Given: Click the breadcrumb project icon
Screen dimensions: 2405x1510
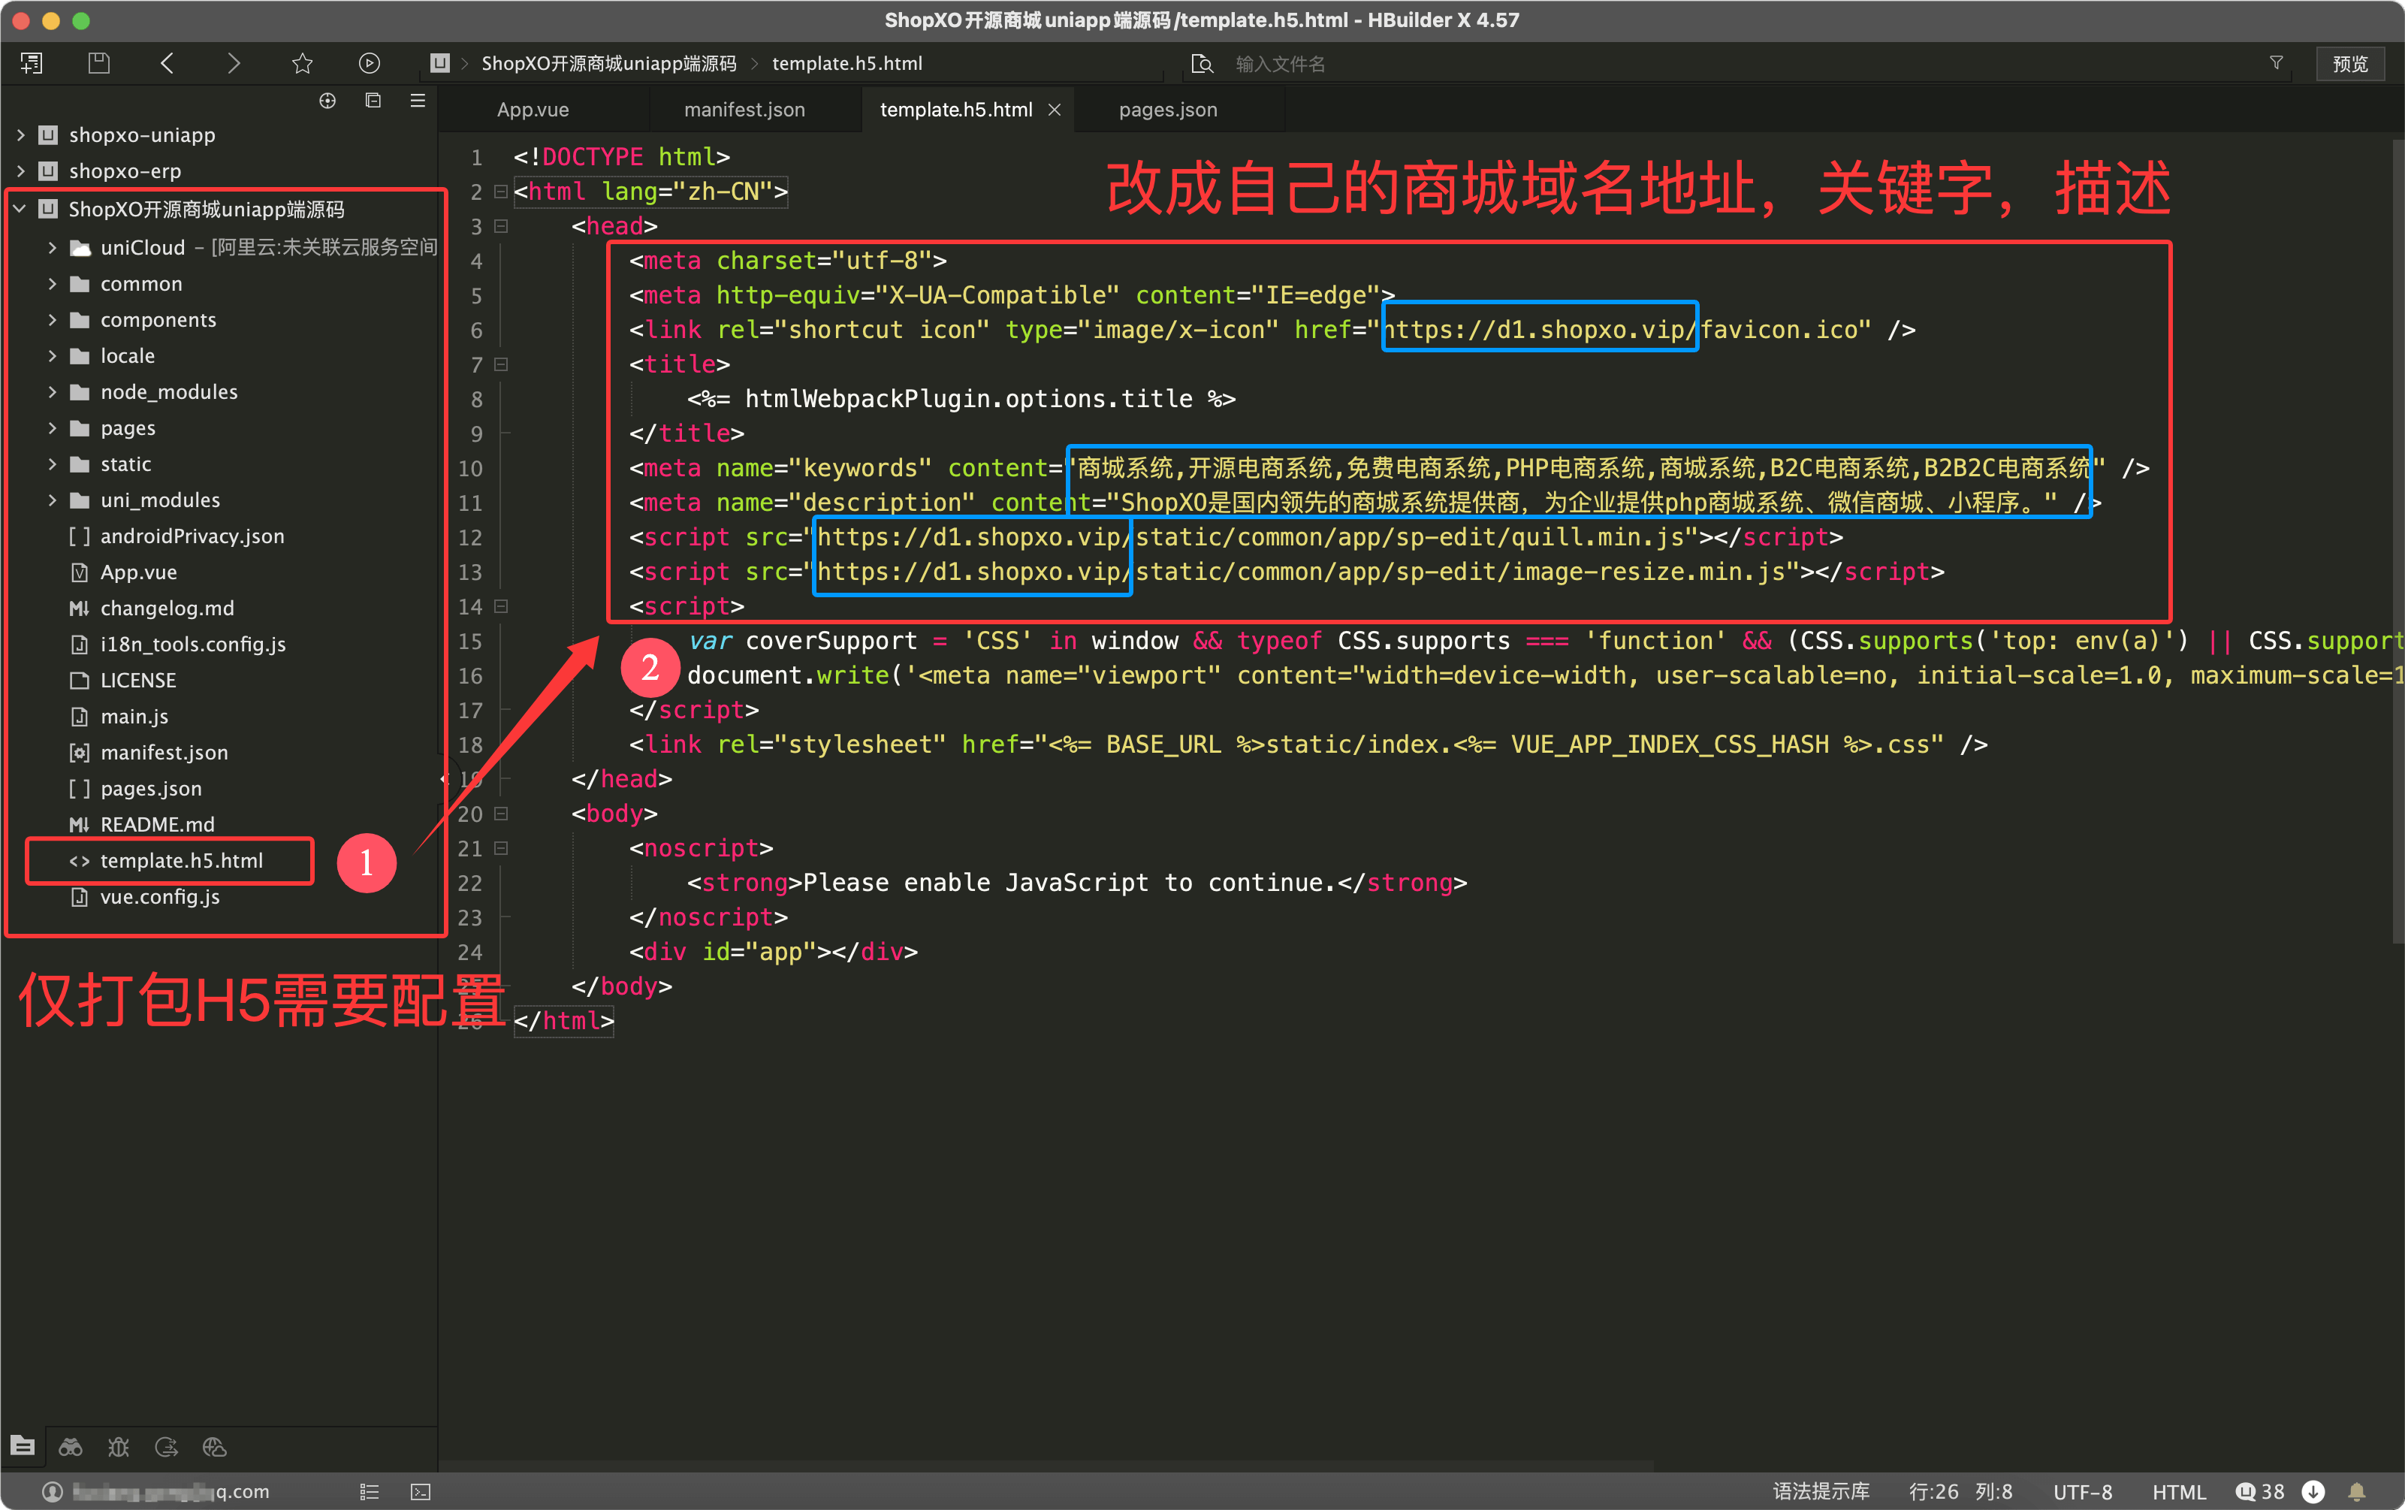Looking at the screenshot, I should coord(439,63).
